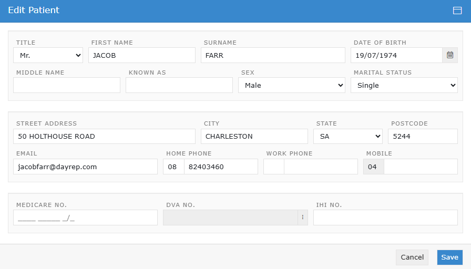Click the Mobile number input field

point(420,167)
